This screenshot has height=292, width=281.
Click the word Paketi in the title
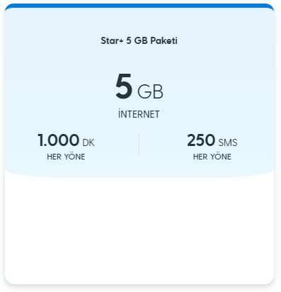[x=164, y=40]
